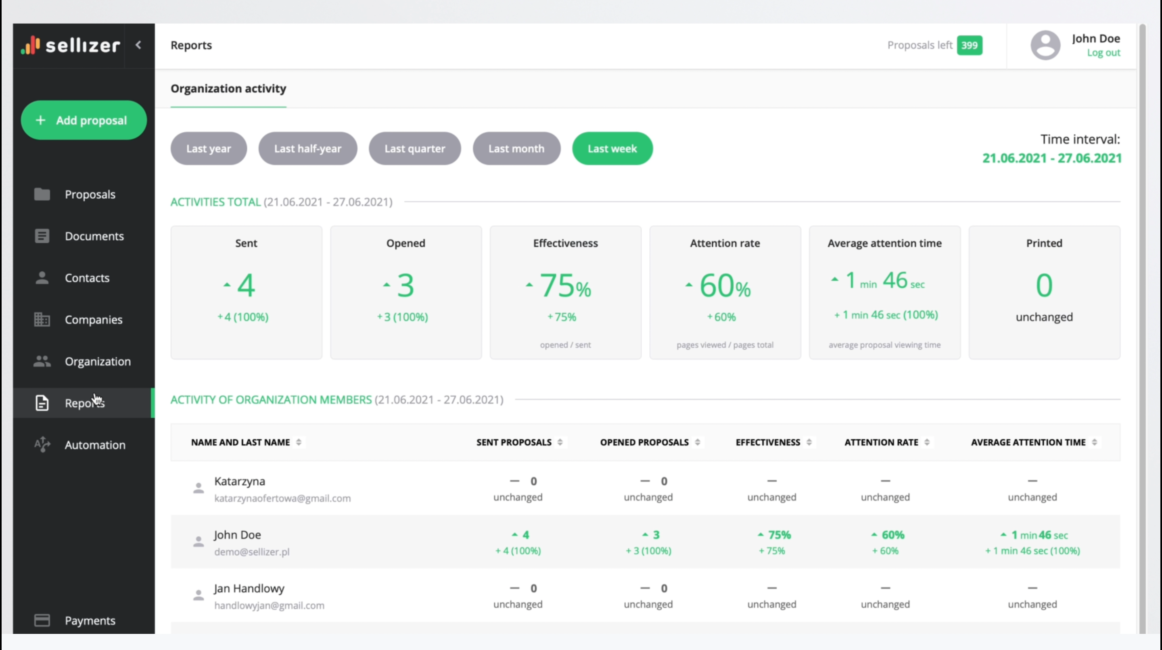Switch to the Organization activity tab

(x=228, y=89)
